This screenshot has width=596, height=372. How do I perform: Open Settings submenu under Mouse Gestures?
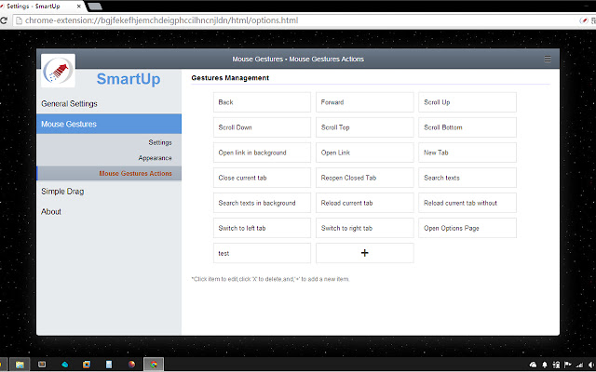click(159, 142)
